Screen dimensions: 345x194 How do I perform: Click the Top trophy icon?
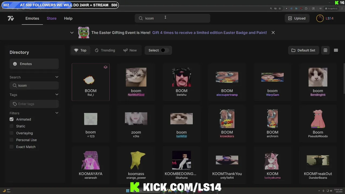[x=76, y=50]
